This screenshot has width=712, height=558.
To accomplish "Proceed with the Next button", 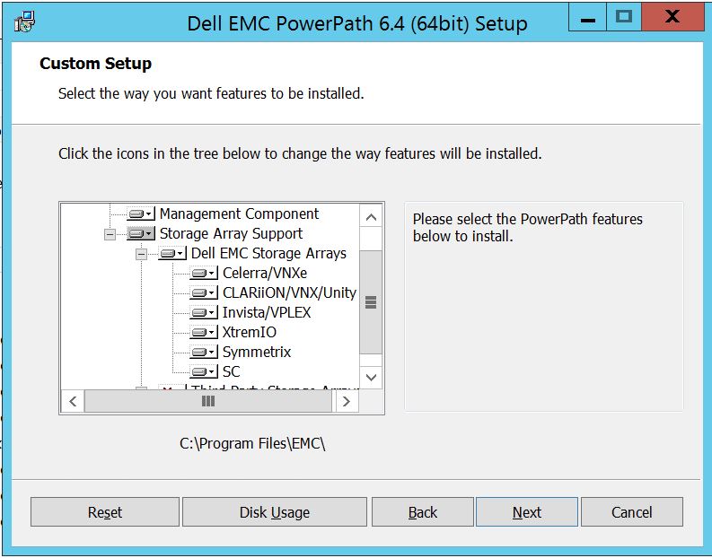I will tap(526, 512).
